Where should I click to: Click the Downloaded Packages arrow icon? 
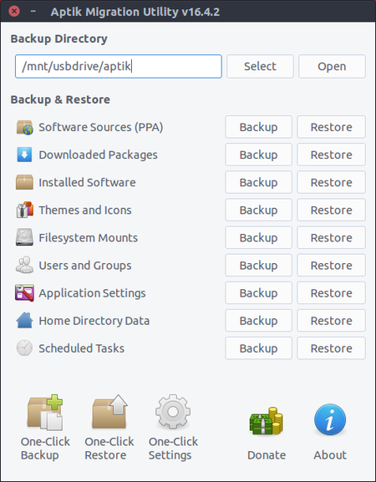click(24, 155)
